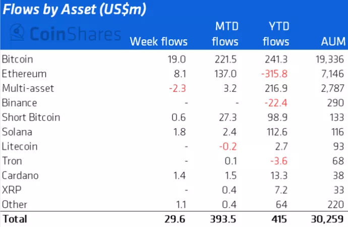Click the XRP row label
Viewport: 348px width, 227px height.
point(11,190)
